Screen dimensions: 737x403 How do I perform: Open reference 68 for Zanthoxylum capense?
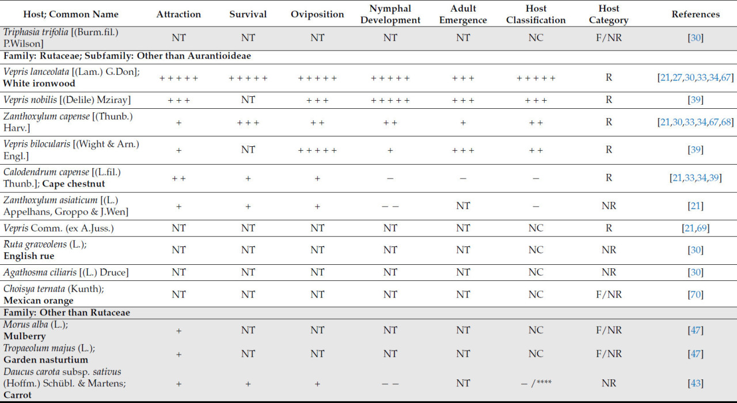point(725,123)
